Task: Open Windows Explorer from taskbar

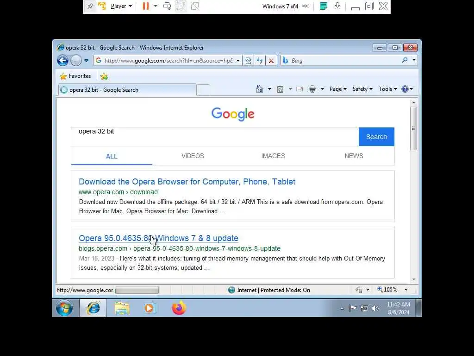Action: 122,308
